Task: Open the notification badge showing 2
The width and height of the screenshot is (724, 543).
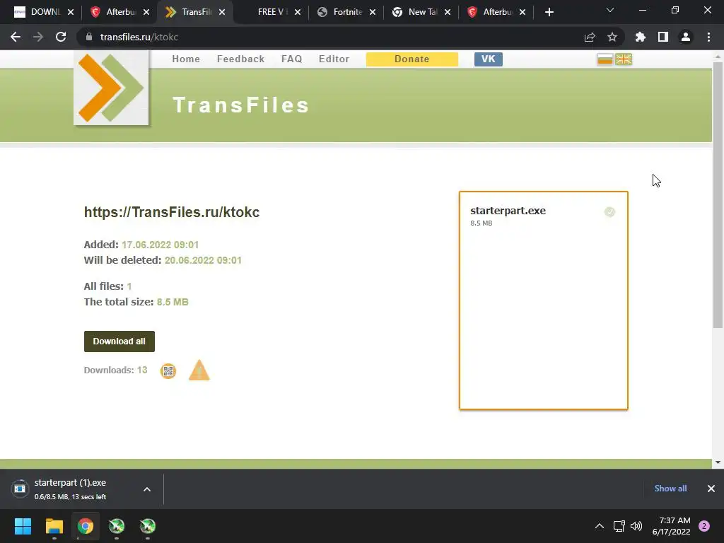Action: coord(704,526)
